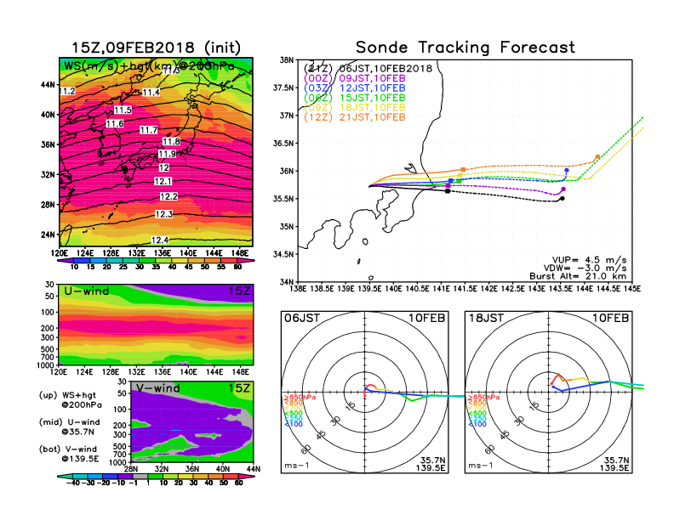Click '10FEB' in the 06JST hodograph

tap(426, 318)
